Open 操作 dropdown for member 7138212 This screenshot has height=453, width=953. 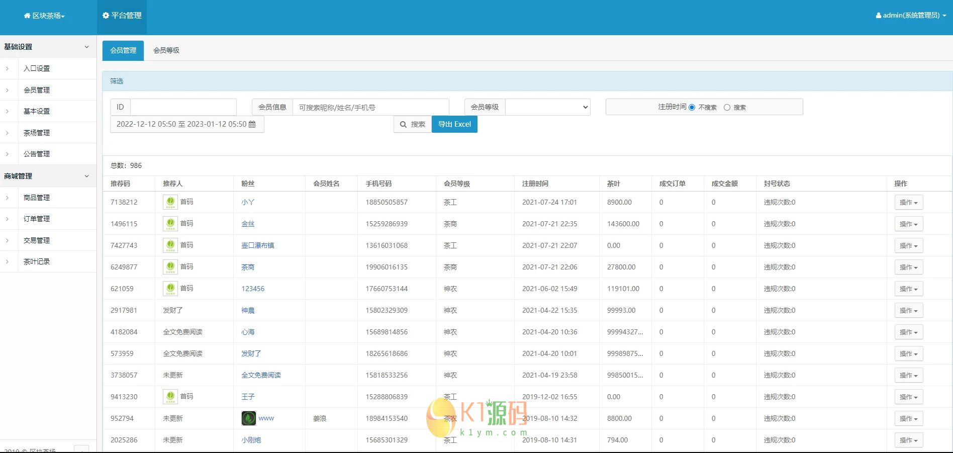908,203
